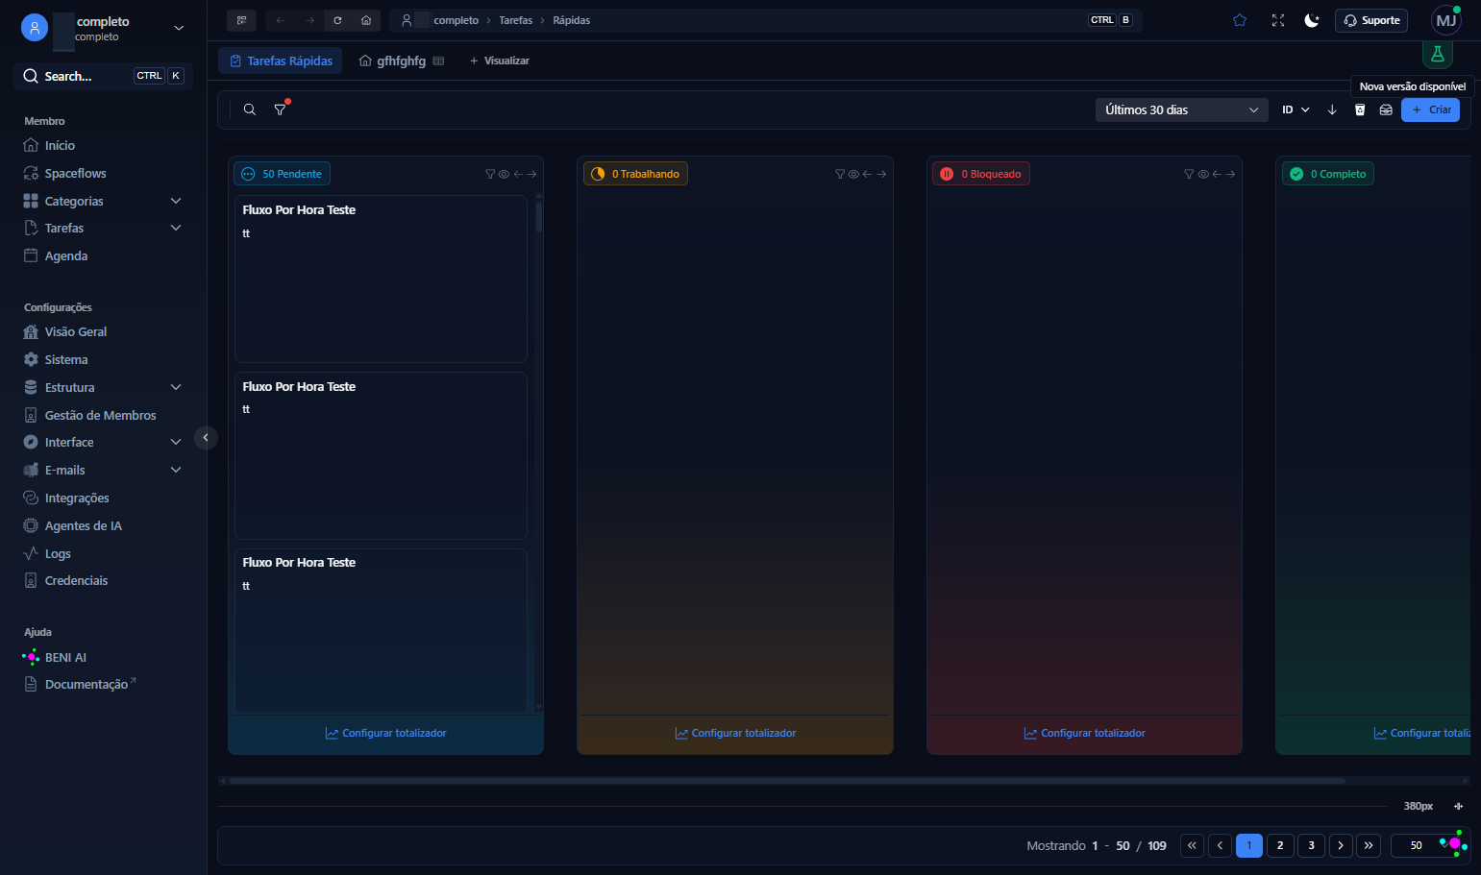Image resolution: width=1481 pixels, height=875 pixels.
Task: Move the Trabalhando column right with its arrow
Action: click(x=881, y=174)
